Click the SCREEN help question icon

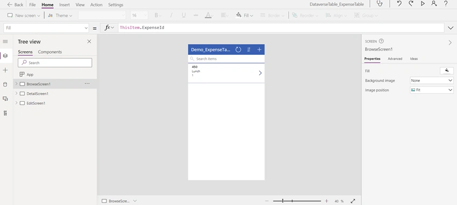pos(381,41)
